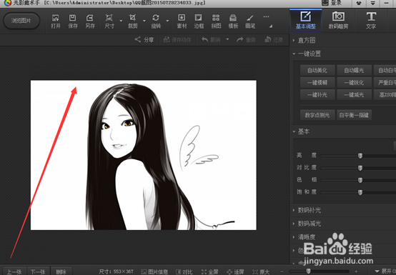Switch to the 数码暗房 tab
This screenshot has height=275, width=396.
coord(338,20)
